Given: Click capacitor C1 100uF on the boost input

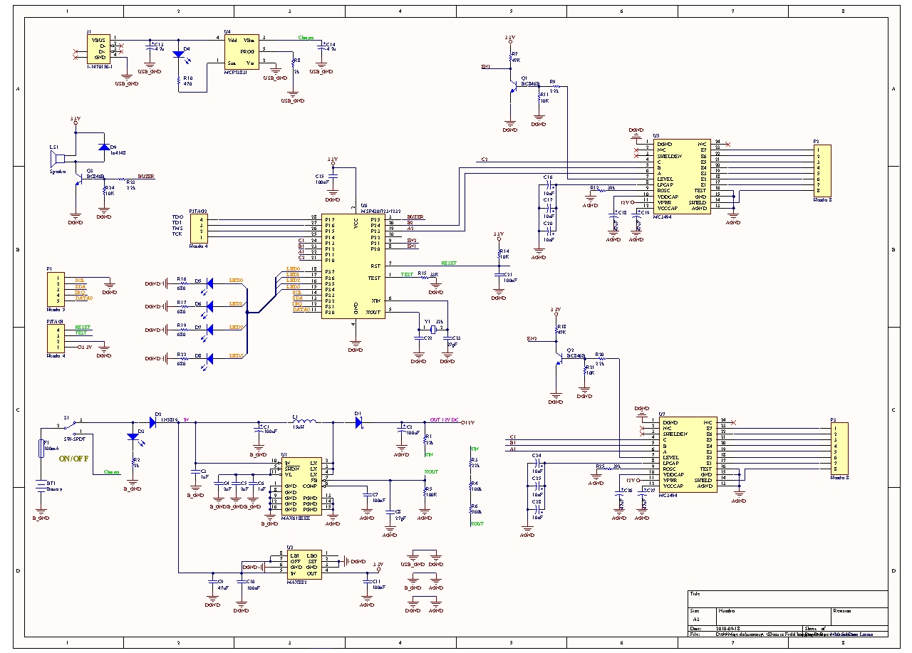Looking at the screenshot, I should click(258, 431).
